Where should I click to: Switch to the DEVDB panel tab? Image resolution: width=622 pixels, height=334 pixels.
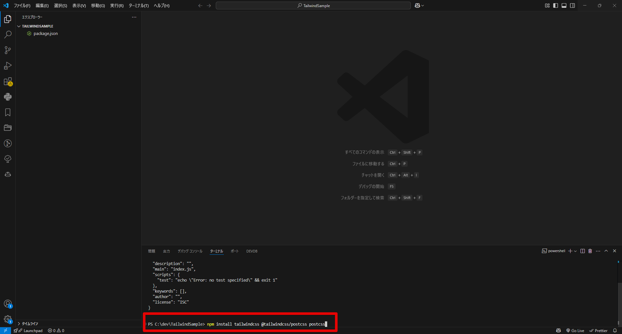(x=252, y=251)
